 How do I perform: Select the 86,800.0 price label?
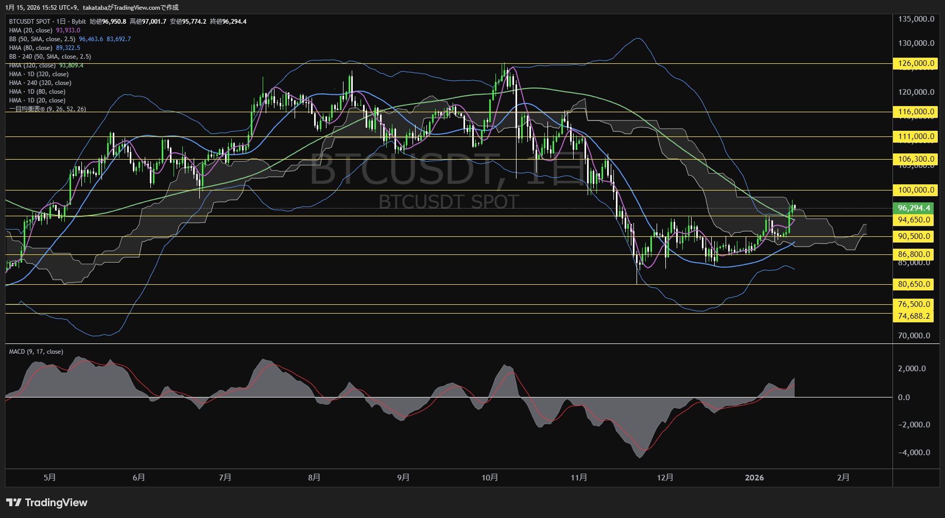[x=914, y=254]
